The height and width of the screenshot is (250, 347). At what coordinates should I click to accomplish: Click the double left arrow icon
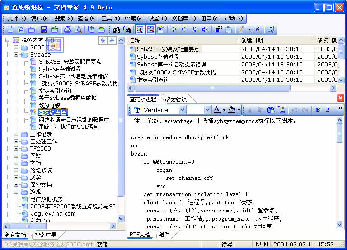pyautogui.click(x=195, y=29)
